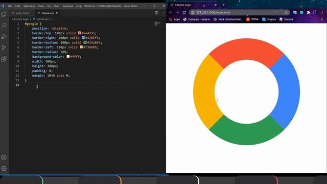
Task: Click the green #34a853 color swatch
Action: coord(85,42)
